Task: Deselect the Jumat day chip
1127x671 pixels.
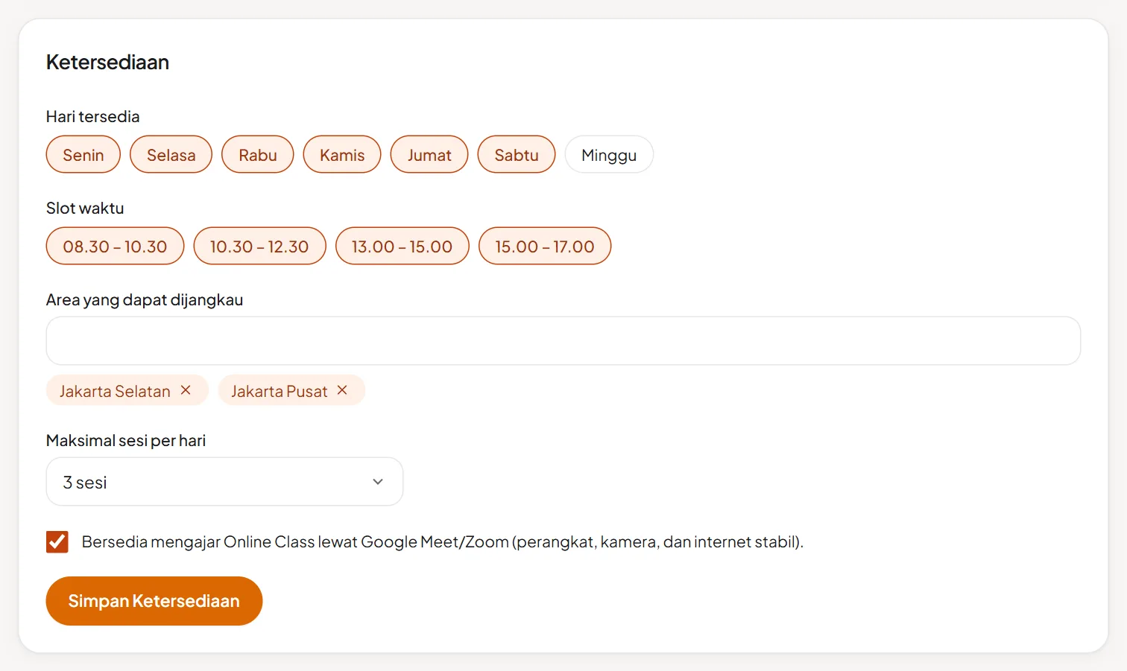Action: [x=429, y=155]
